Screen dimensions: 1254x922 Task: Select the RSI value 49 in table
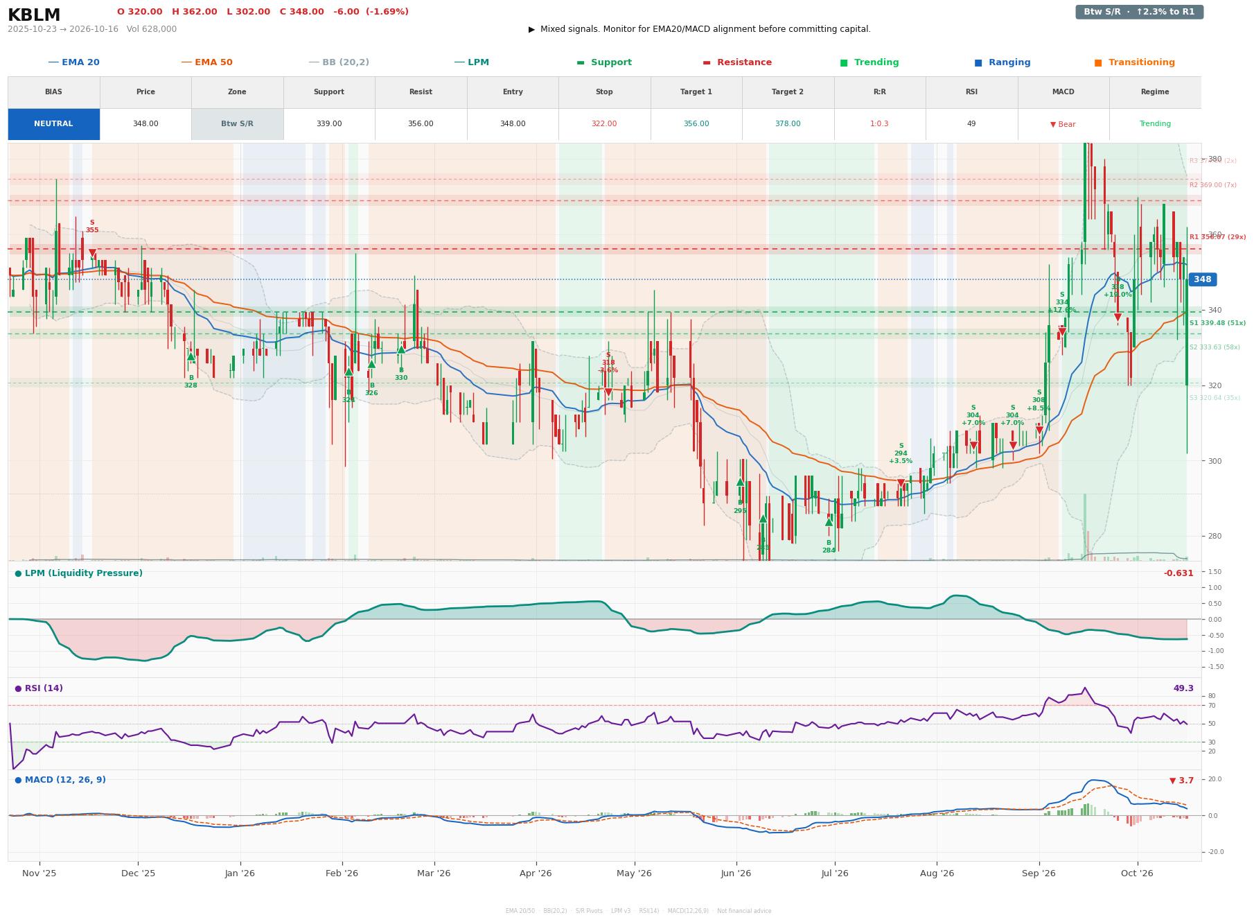click(971, 124)
